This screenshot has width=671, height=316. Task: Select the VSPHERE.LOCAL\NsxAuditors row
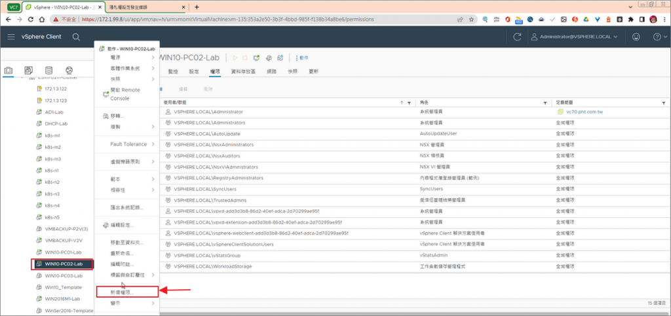414,156
